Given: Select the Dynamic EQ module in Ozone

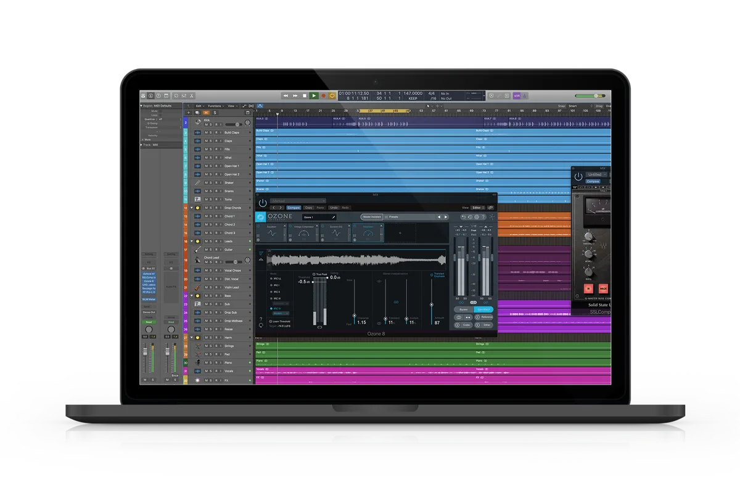Looking at the screenshot, I should (335, 232).
